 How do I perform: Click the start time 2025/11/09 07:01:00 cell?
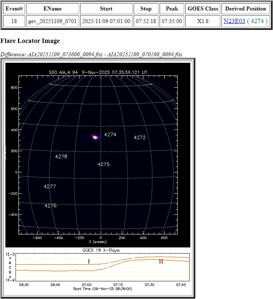[106, 21]
